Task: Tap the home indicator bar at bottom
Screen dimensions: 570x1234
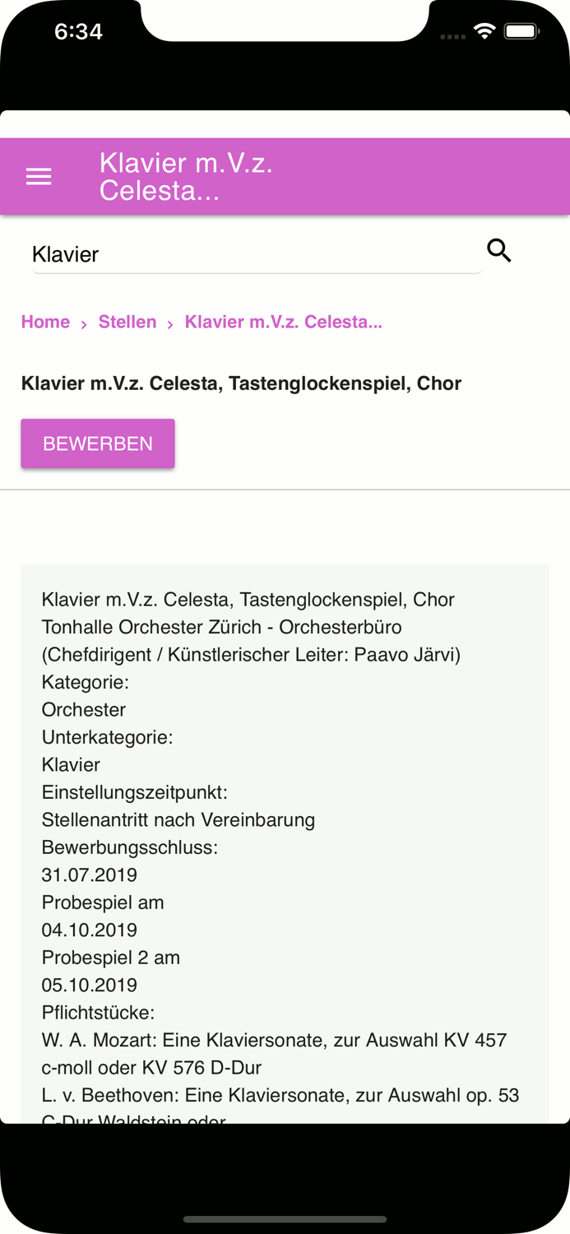Action: click(x=285, y=1220)
